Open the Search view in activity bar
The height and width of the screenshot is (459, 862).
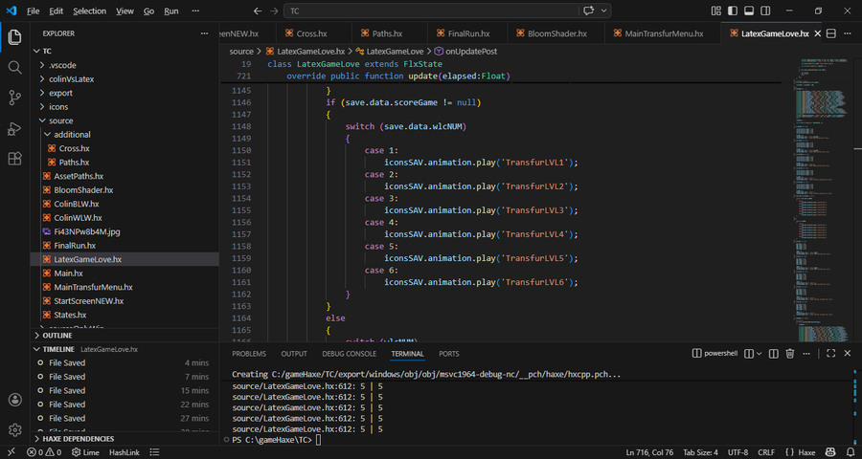(x=14, y=68)
